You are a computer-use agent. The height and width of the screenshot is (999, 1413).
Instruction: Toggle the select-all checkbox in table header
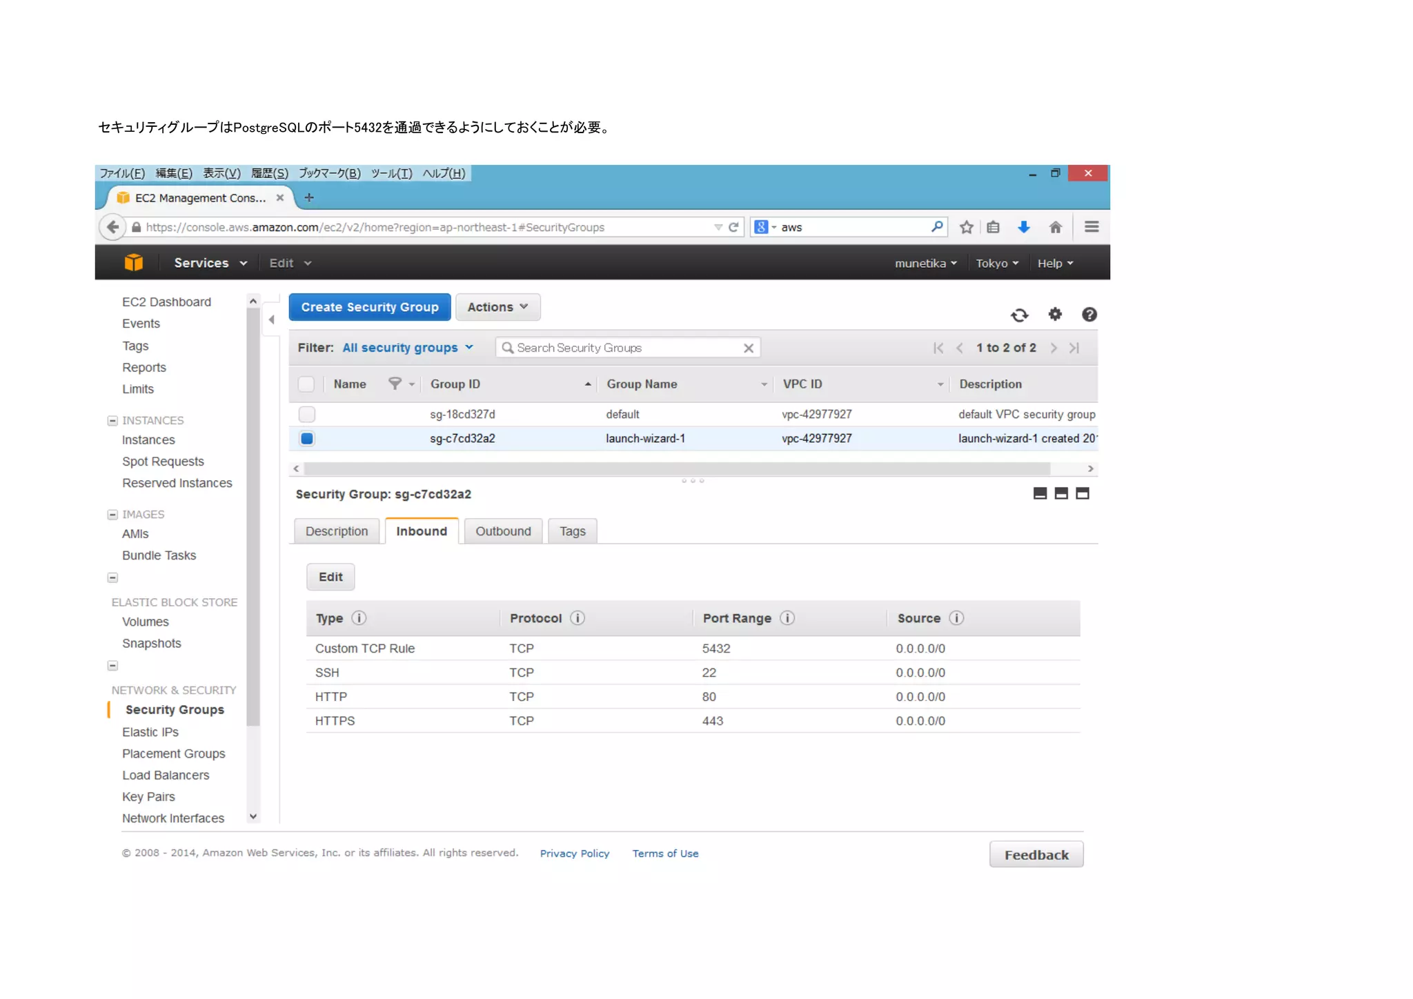click(x=306, y=384)
